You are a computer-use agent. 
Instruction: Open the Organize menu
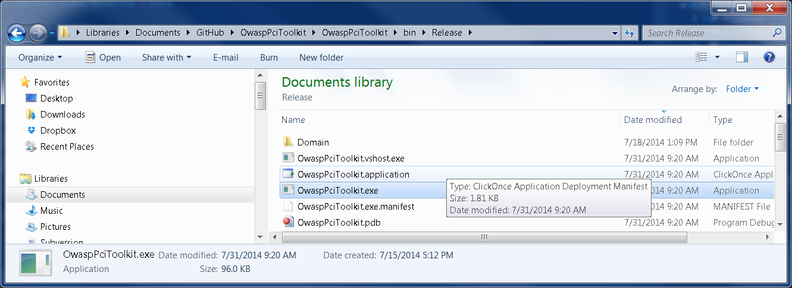coord(40,58)
